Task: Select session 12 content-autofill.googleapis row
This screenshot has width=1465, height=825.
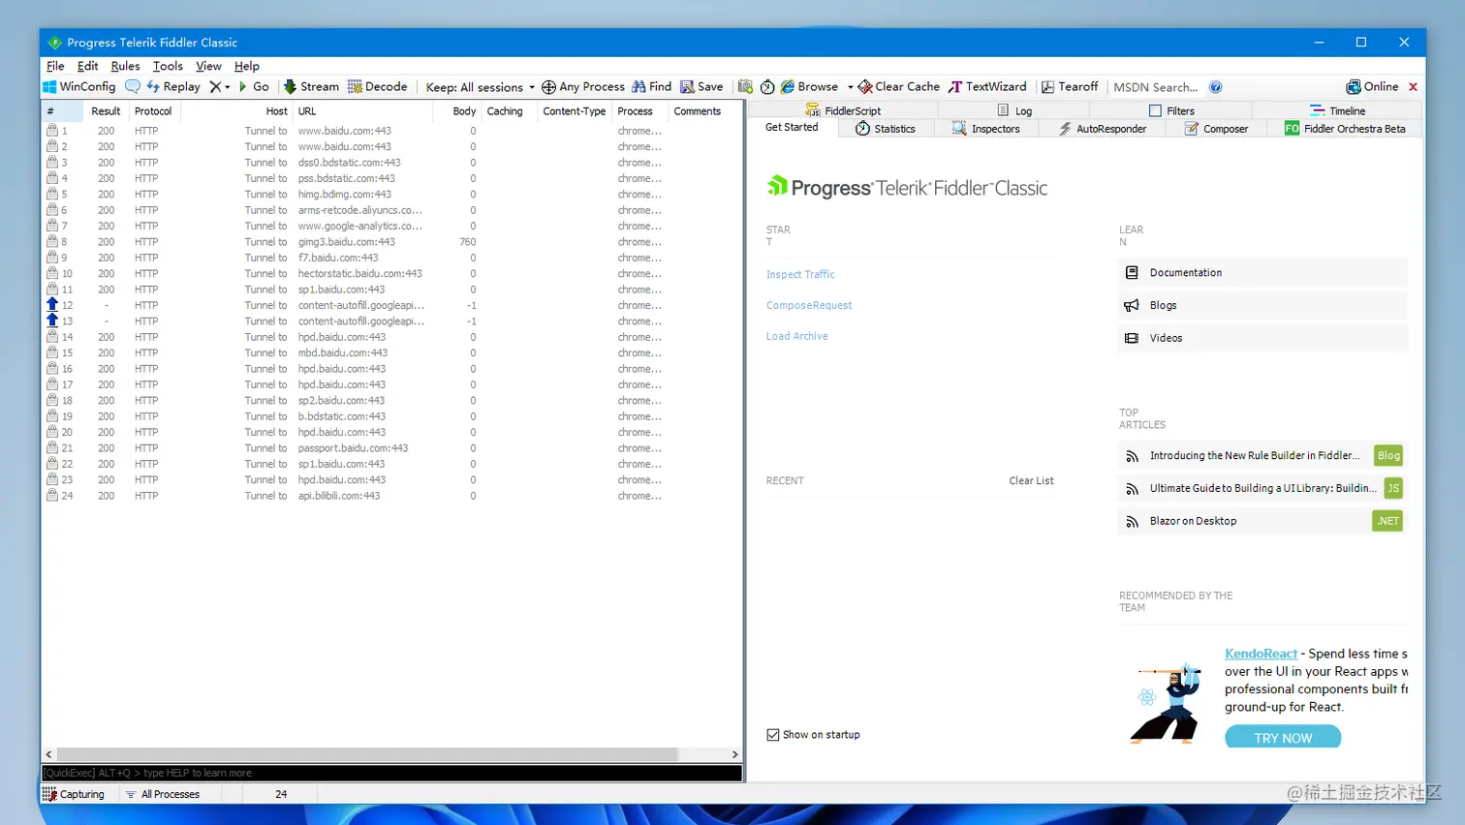Action: 391,305
